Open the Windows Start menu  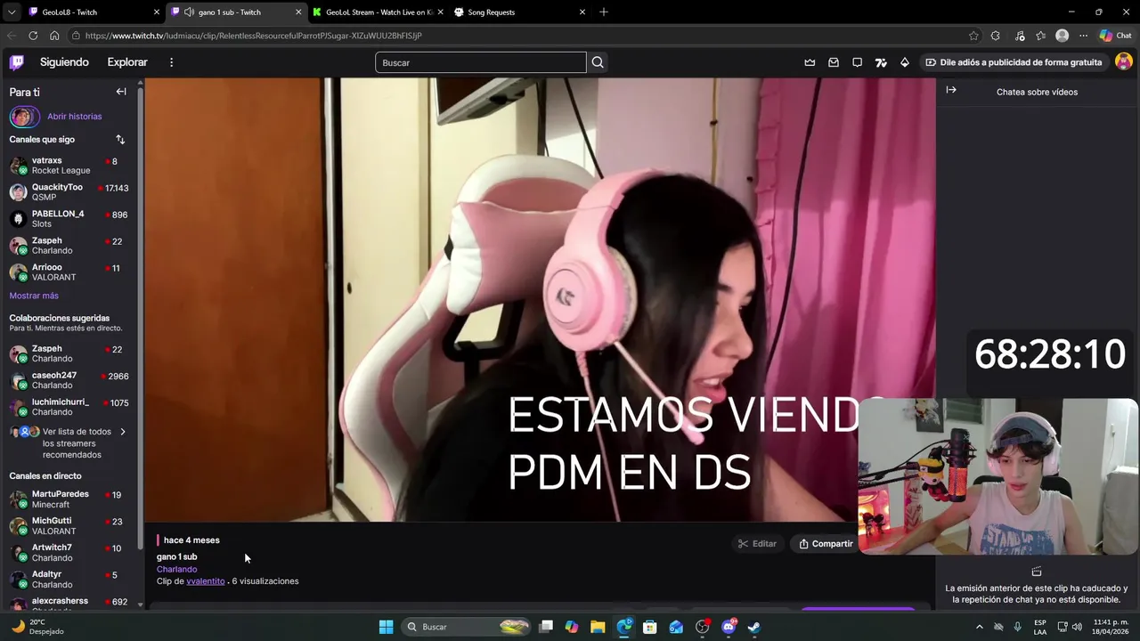click(386, 627)
